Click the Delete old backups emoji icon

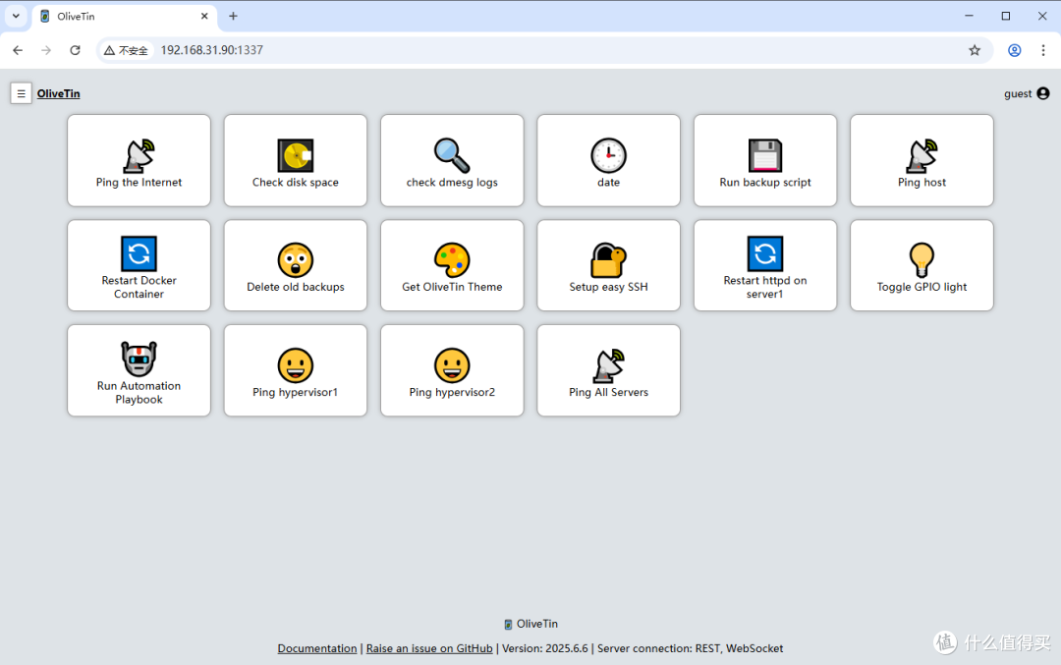pos(295,260)
